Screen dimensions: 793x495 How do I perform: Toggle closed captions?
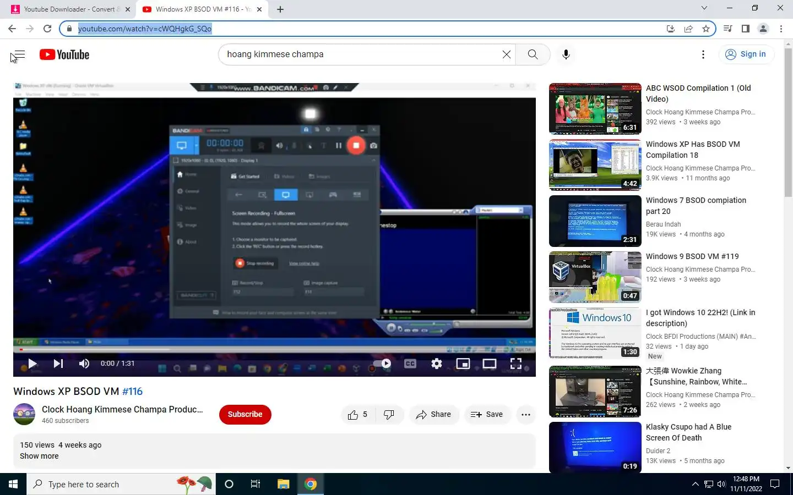(410, 364)
